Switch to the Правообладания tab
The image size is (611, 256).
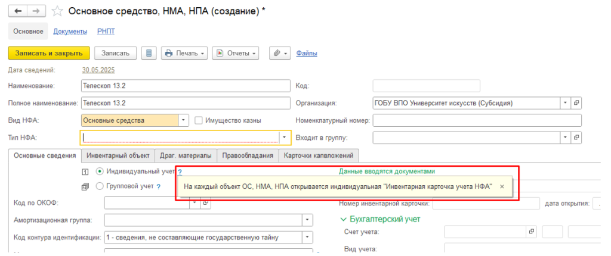[x=248, y=155]
